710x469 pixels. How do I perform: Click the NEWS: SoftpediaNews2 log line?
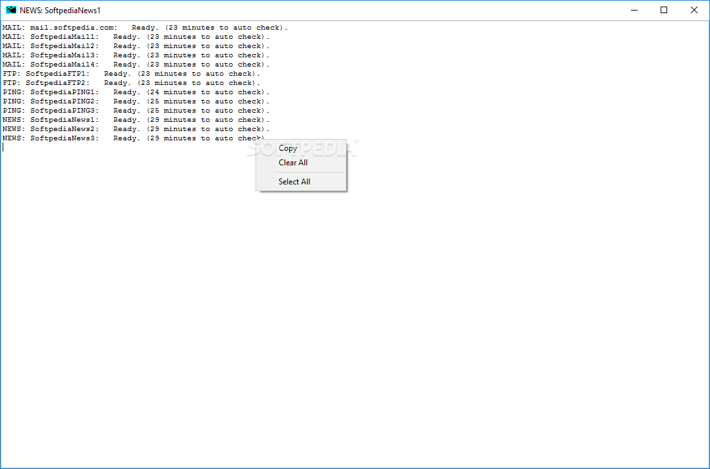136,129
